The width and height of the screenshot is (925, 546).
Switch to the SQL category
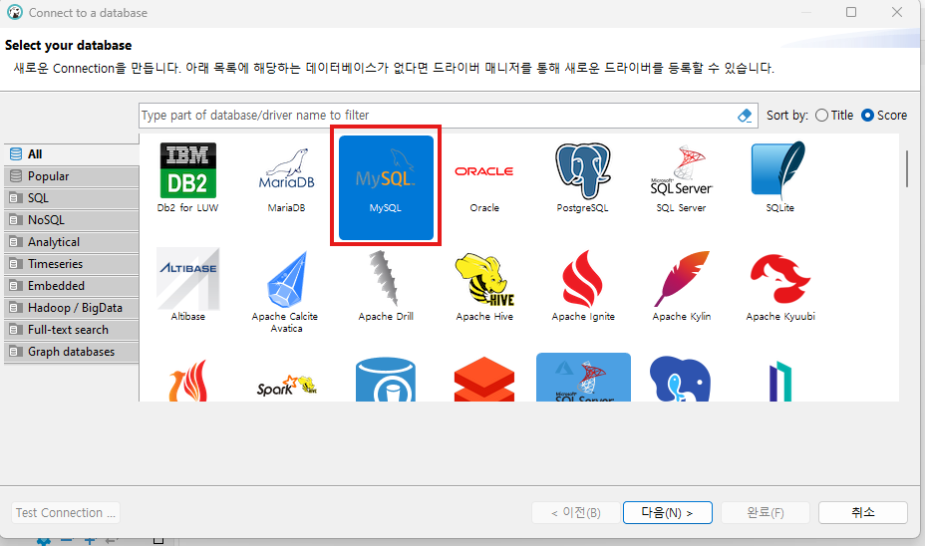(72, 198)
